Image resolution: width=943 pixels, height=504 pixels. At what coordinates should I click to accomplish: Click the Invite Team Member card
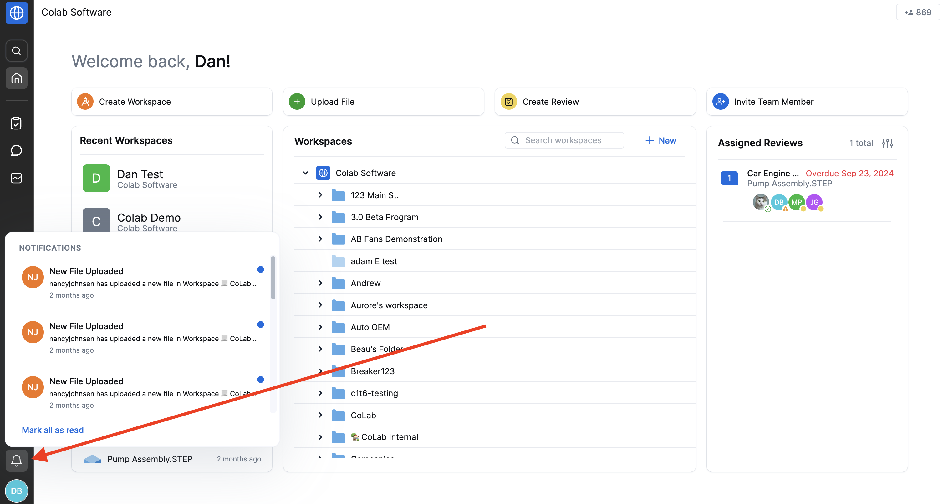click(807, 101)
